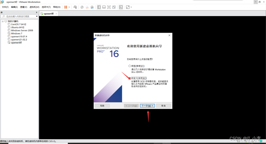Click the orange pause VM icon
This screenshot has height=144, width=266.
click(x=66, y=7)
